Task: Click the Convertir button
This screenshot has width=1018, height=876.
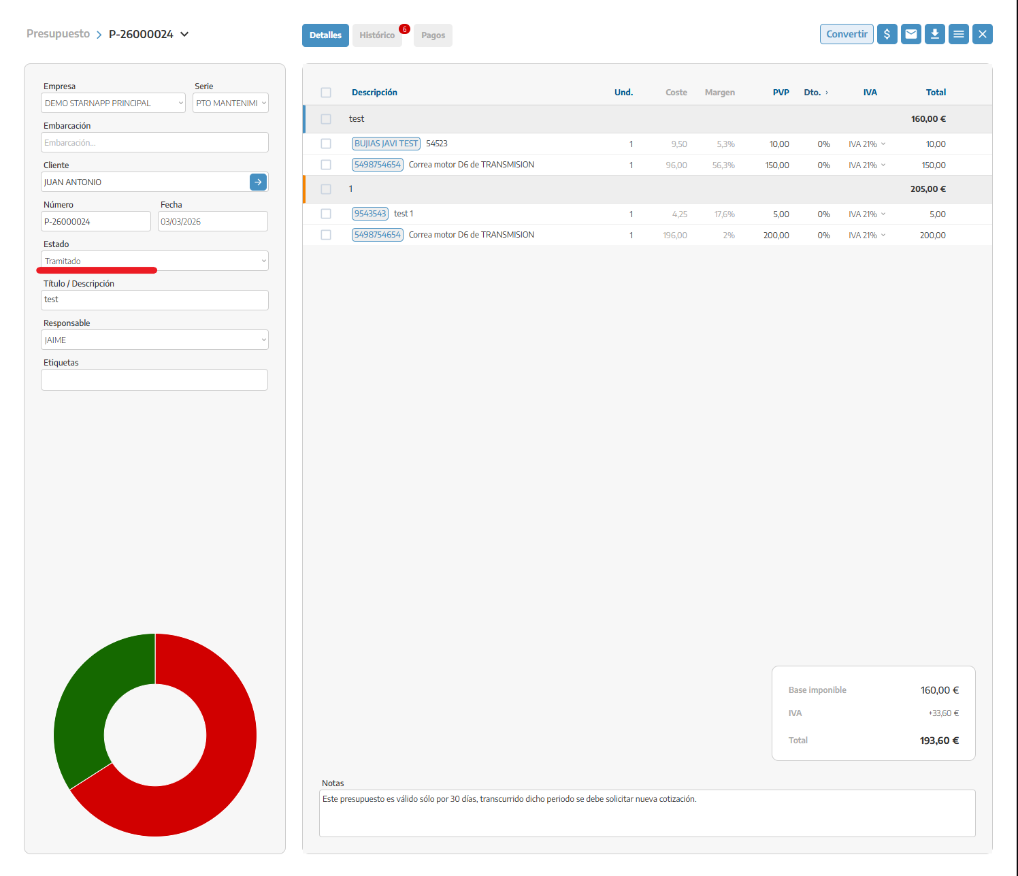Action: tap(847, 34)
